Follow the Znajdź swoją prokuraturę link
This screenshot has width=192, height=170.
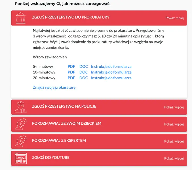(x=54, y=88)
